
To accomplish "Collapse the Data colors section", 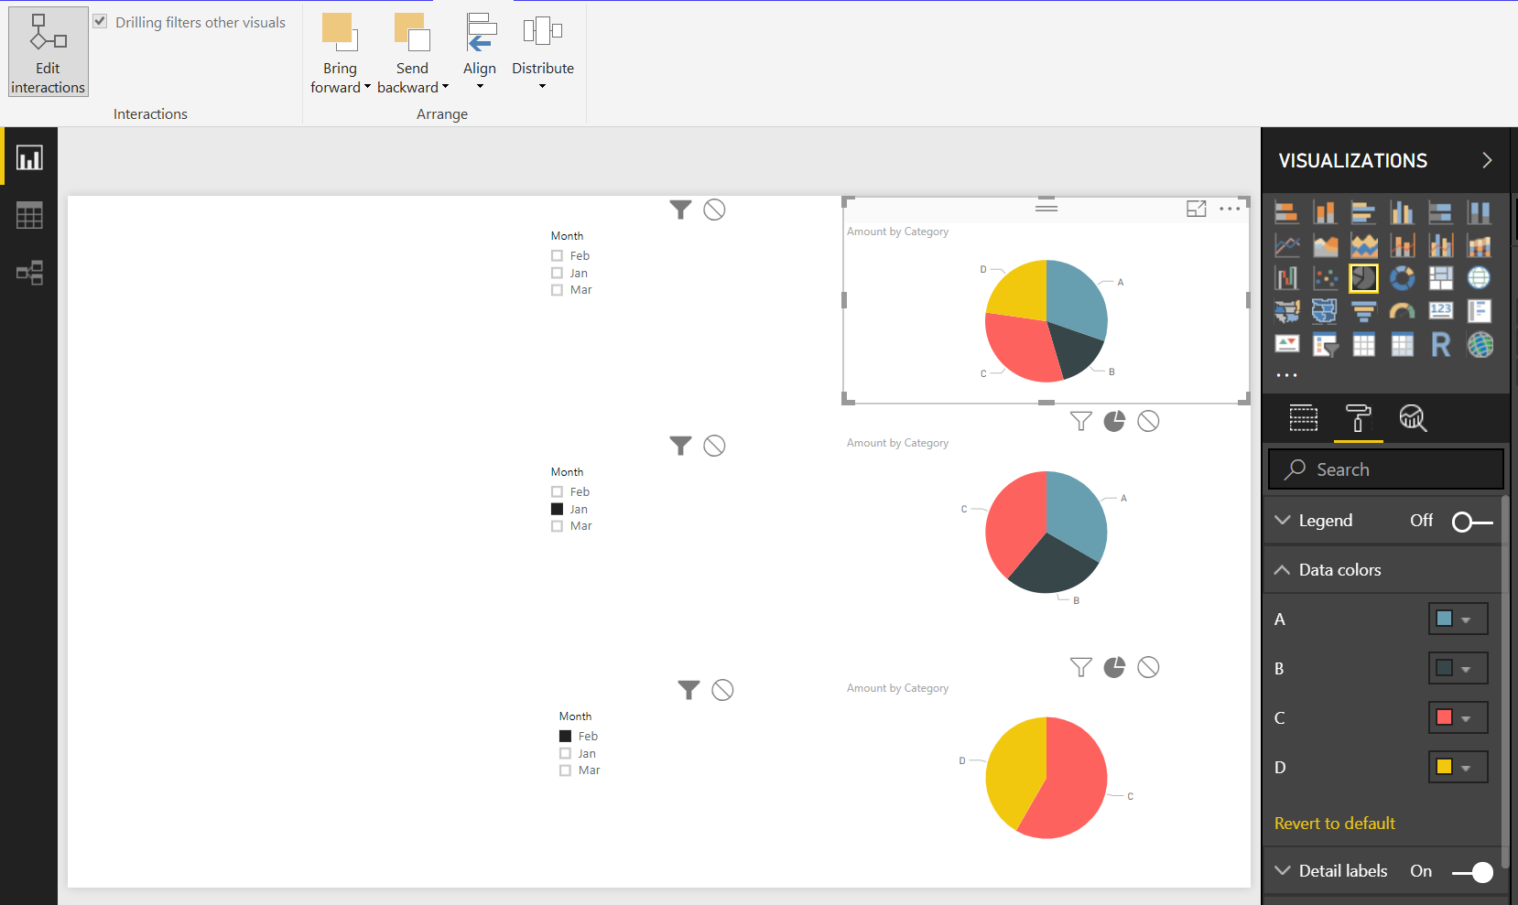I will [1282, 570].
